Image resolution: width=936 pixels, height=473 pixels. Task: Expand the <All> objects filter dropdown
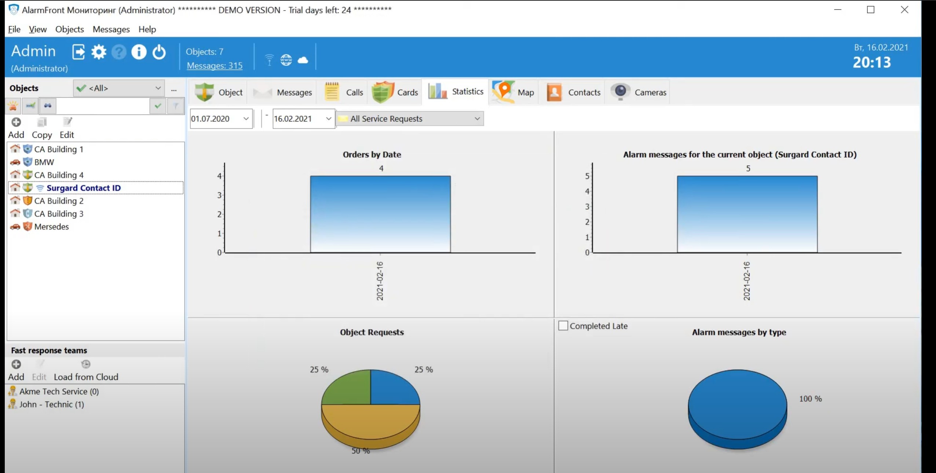tap(118, 88)
